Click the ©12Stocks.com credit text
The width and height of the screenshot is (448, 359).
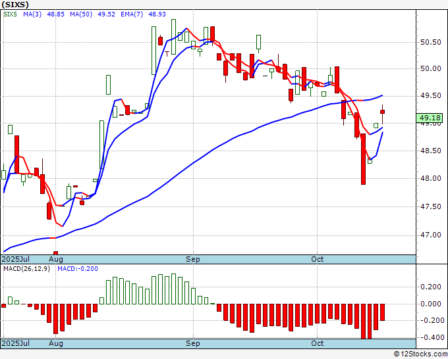point(420,354)
